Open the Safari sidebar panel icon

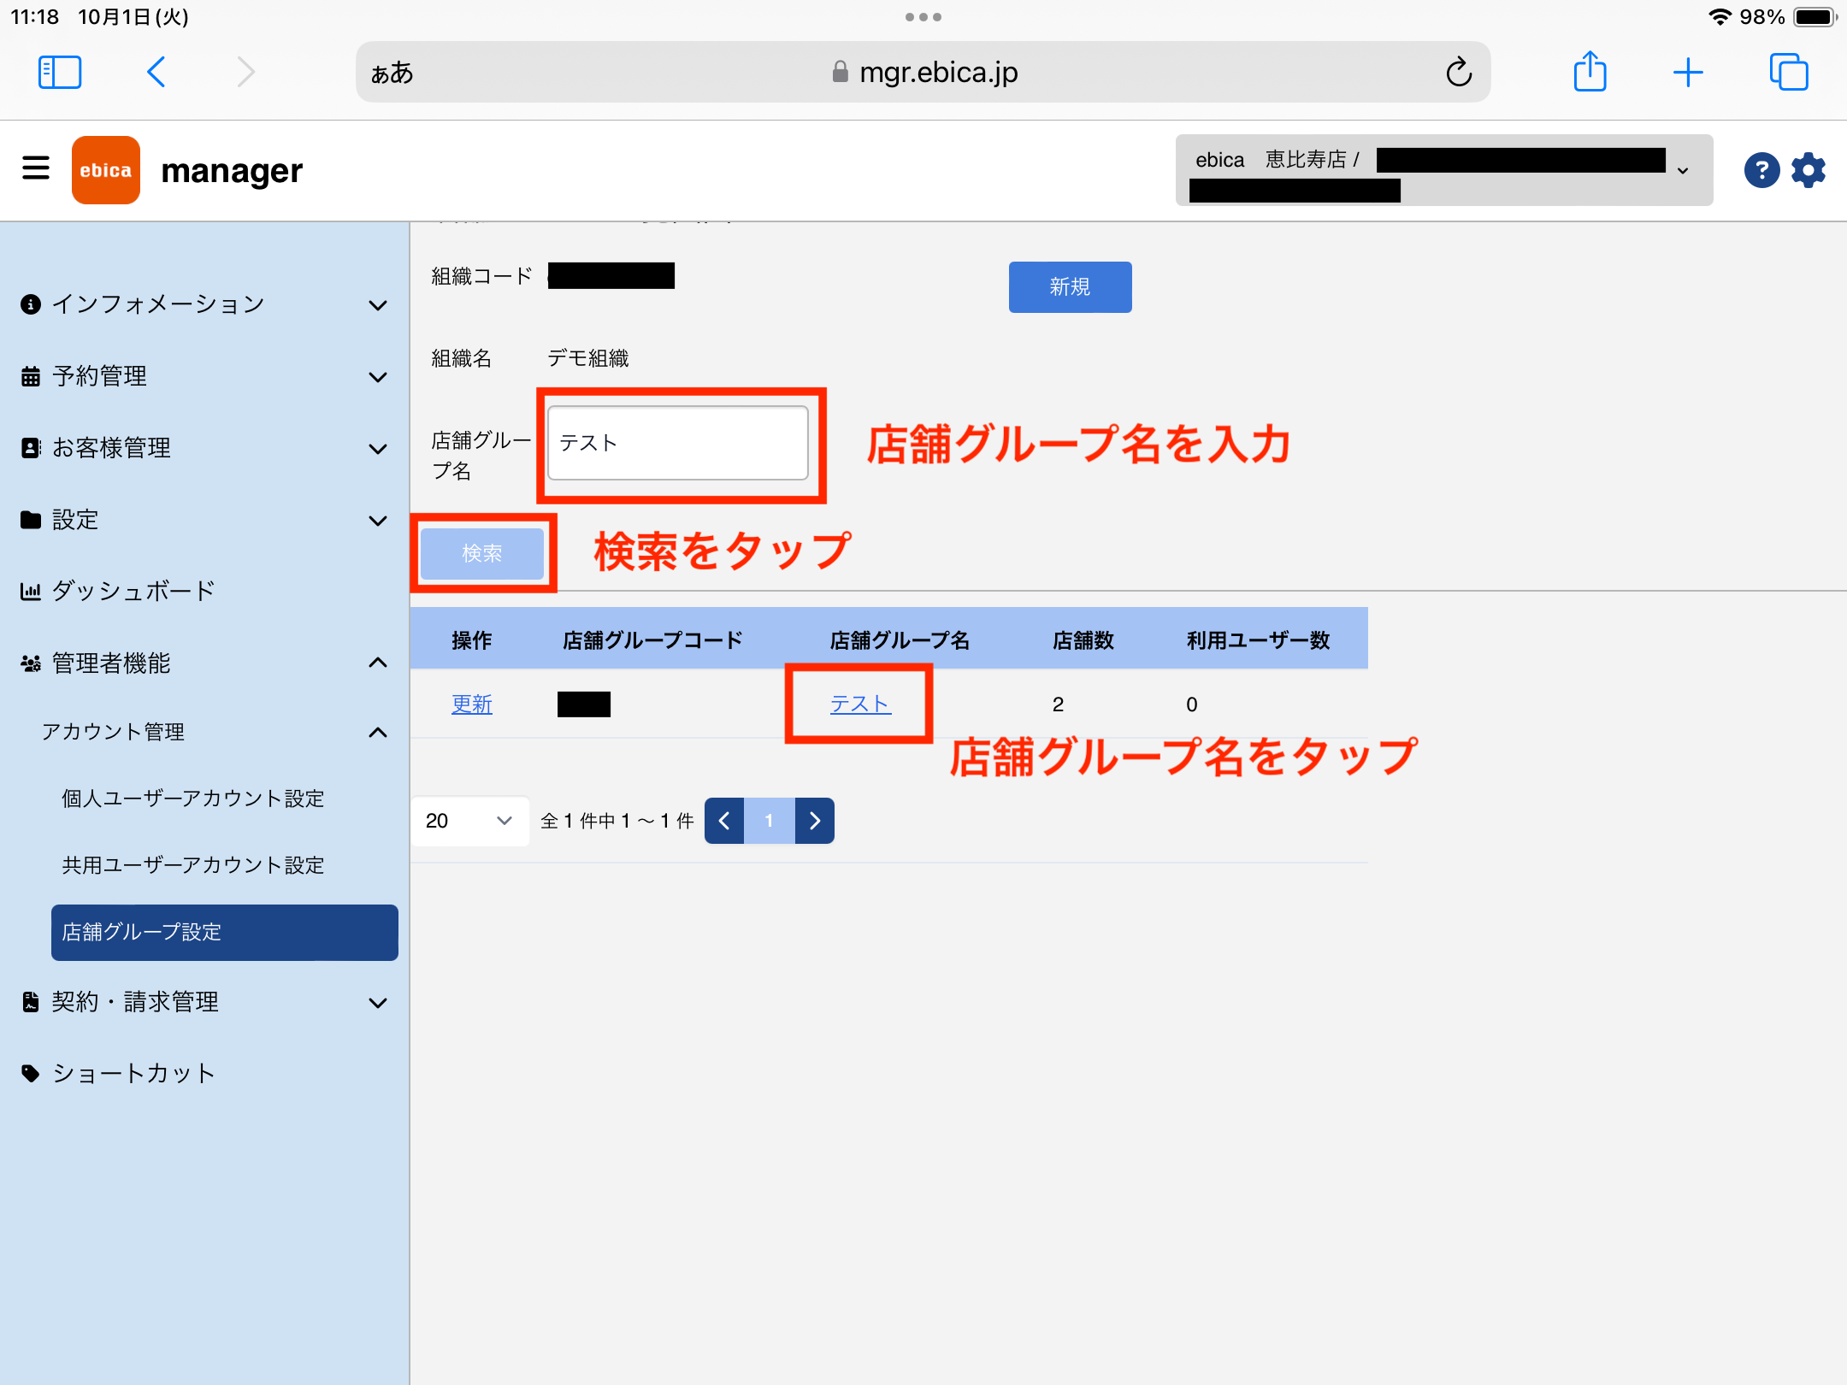click(60, 73)
